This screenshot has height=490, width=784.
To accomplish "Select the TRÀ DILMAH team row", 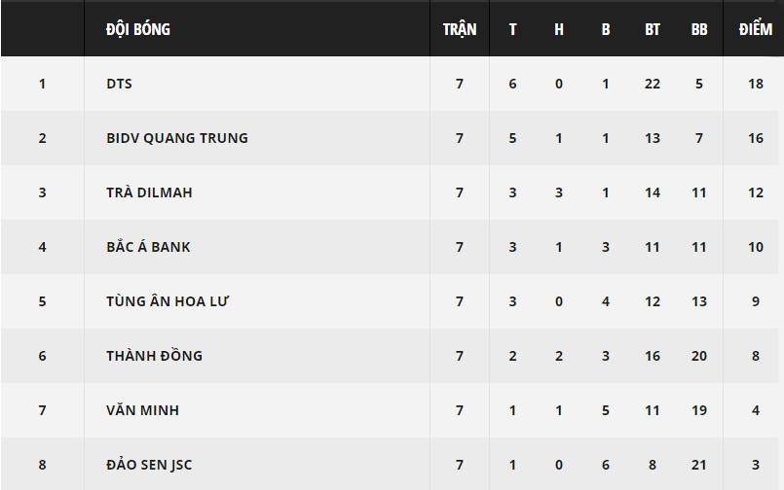I will pos(390,192).
